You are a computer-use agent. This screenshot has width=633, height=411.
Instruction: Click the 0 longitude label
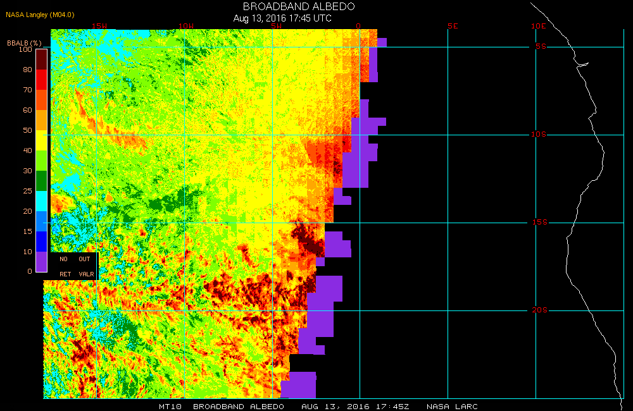[358, 26]
